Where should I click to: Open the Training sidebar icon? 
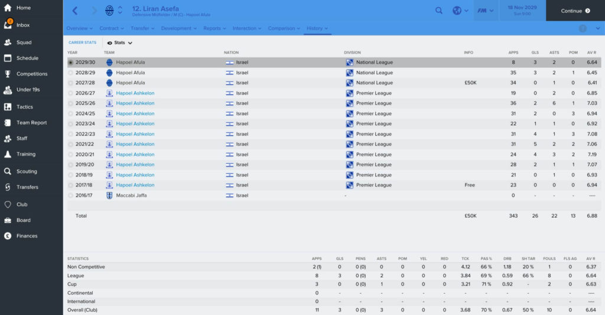[8, 154]
